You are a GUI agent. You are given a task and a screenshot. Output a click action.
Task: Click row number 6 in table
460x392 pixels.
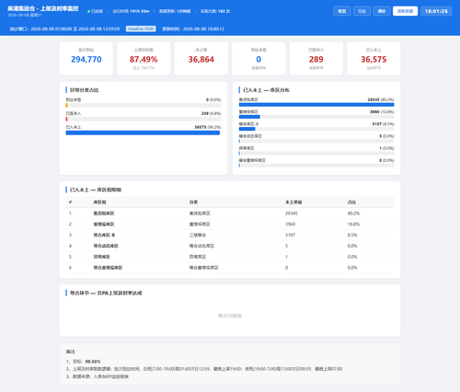pyautogui.click(x=70, y=268)
